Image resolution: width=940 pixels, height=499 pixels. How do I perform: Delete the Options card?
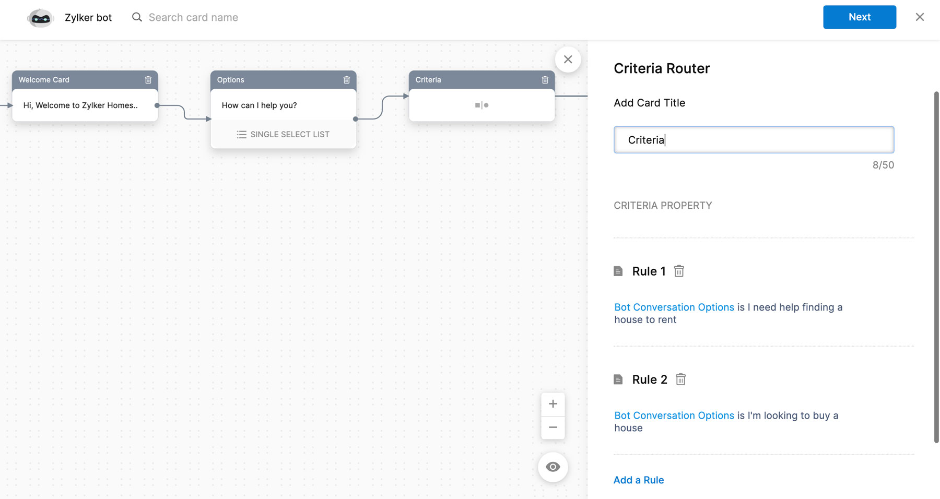point(347,80)
